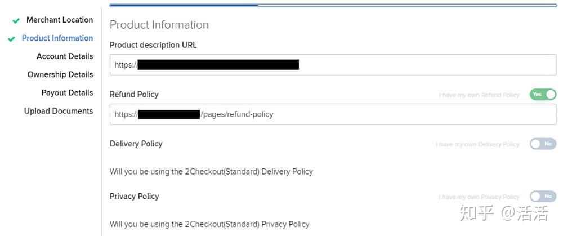The image size is (563, 236).
Task: Click the progress bar at top
Action: coord(333,5)
